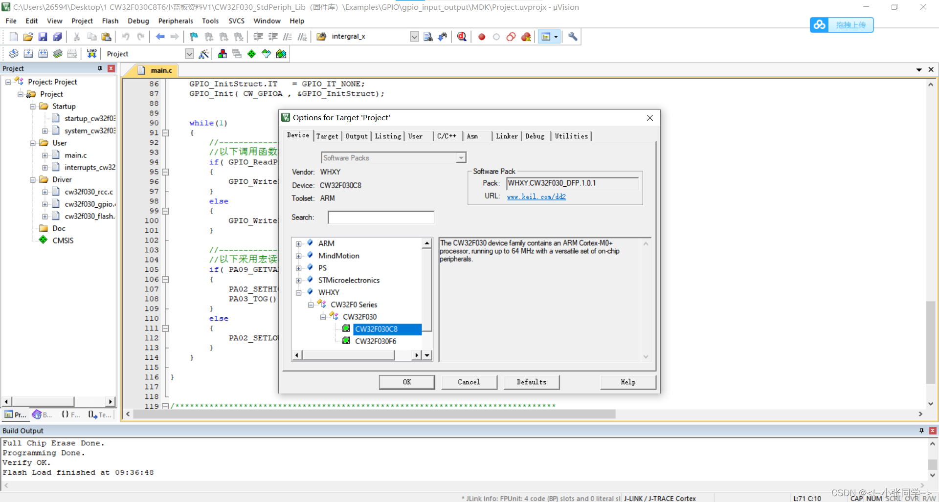Open the Debug tab in options dialog
This screenshot has width=939, height=502.
pyautogui.click(x=535, y=136)
